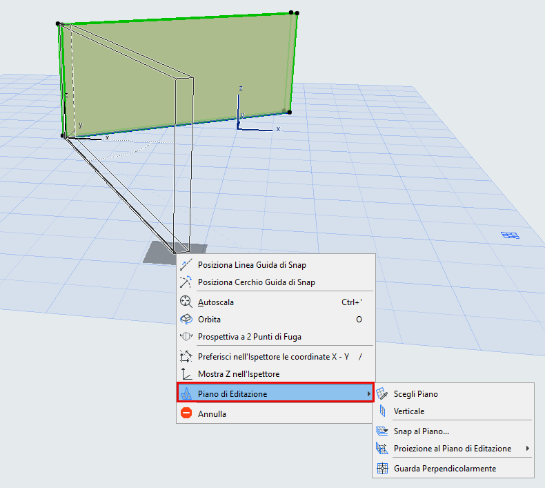Select Scegli Piano in the submenu
The width and height of the screenshot is (545, 488).
(x=453, y=394)
